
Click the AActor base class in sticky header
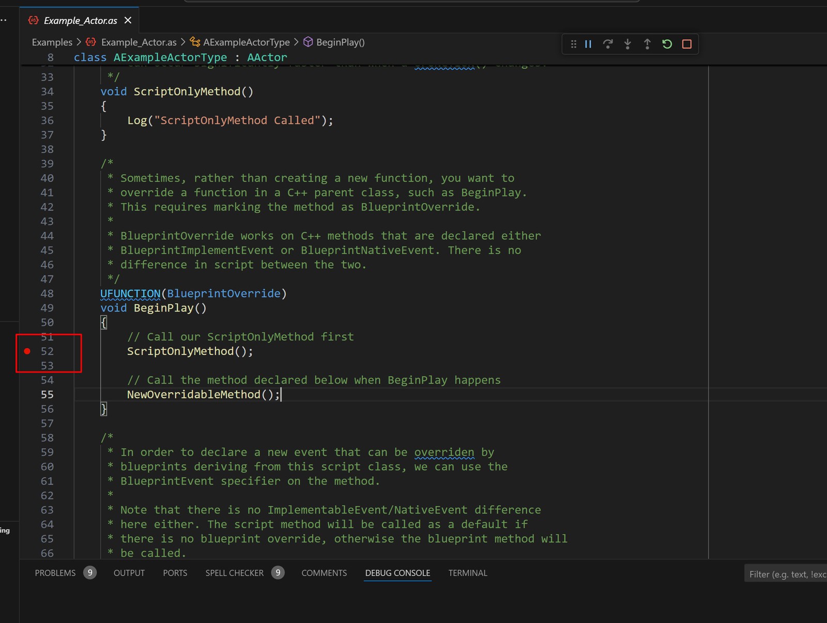(267, 57)
